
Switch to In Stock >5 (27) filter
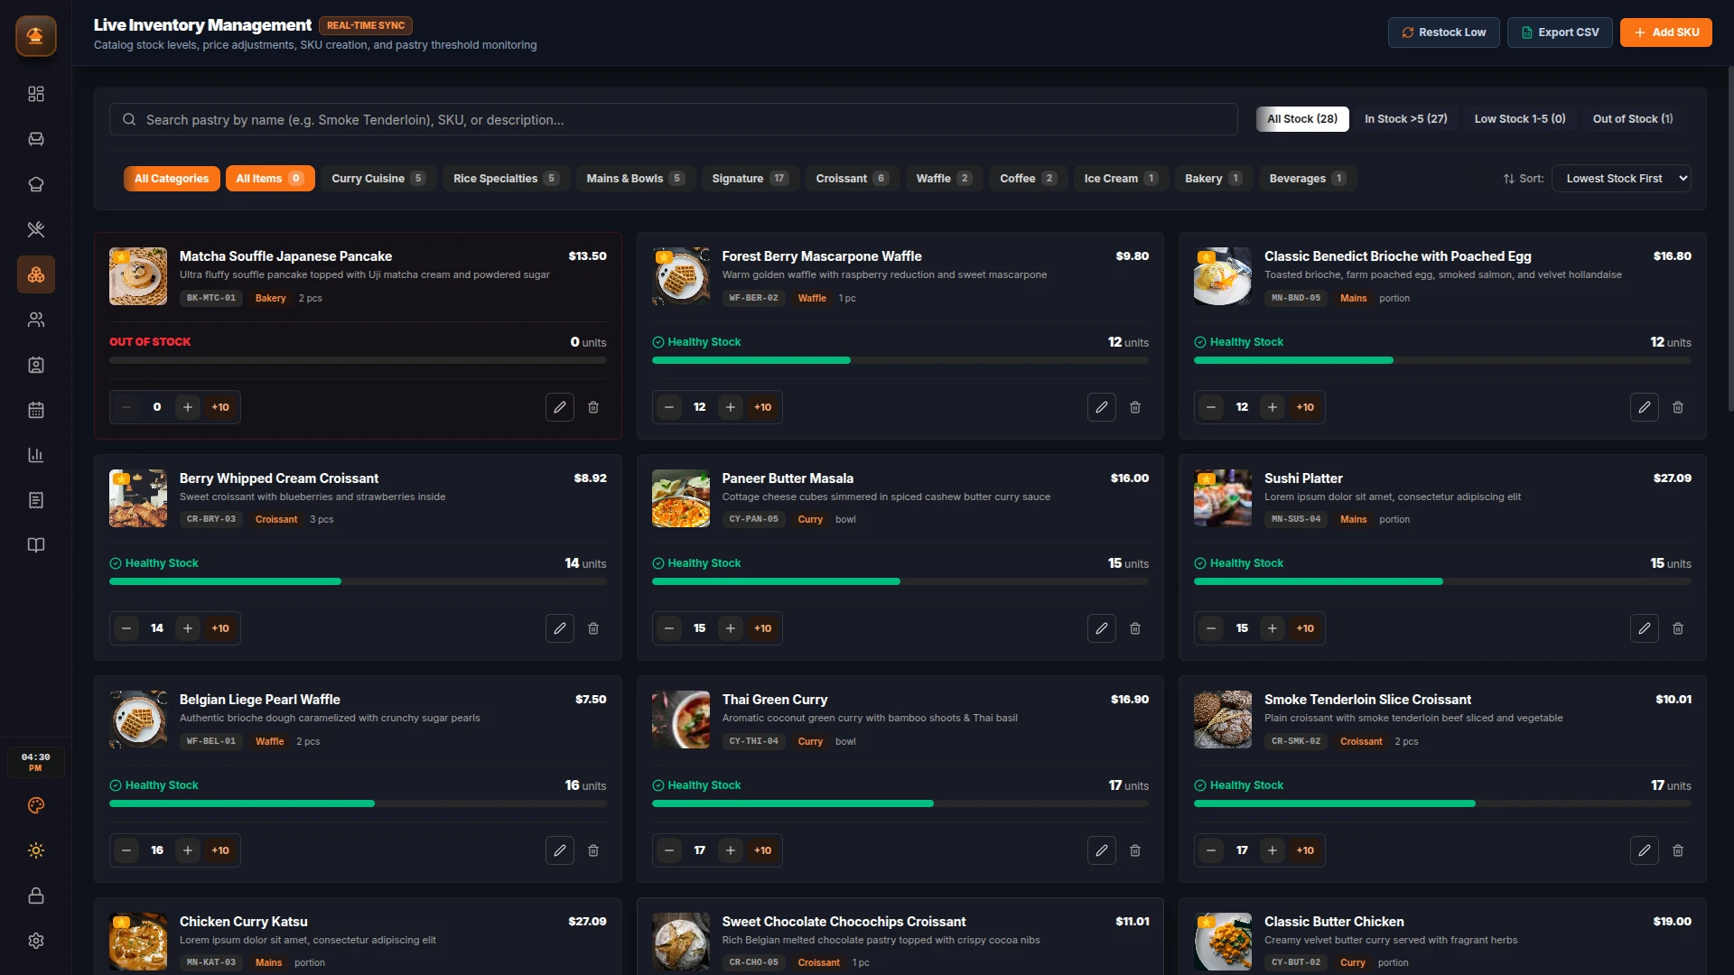[x=1405, y=119]
